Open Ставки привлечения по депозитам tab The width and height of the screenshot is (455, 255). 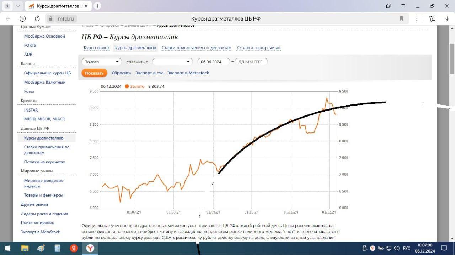pos(197,48)
